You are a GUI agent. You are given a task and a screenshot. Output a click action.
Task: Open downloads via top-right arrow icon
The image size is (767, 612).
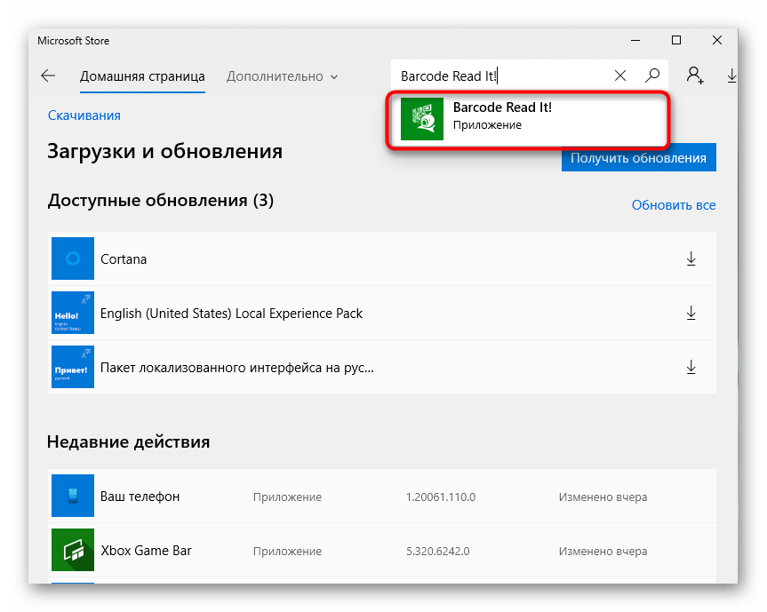click(731, 76)
